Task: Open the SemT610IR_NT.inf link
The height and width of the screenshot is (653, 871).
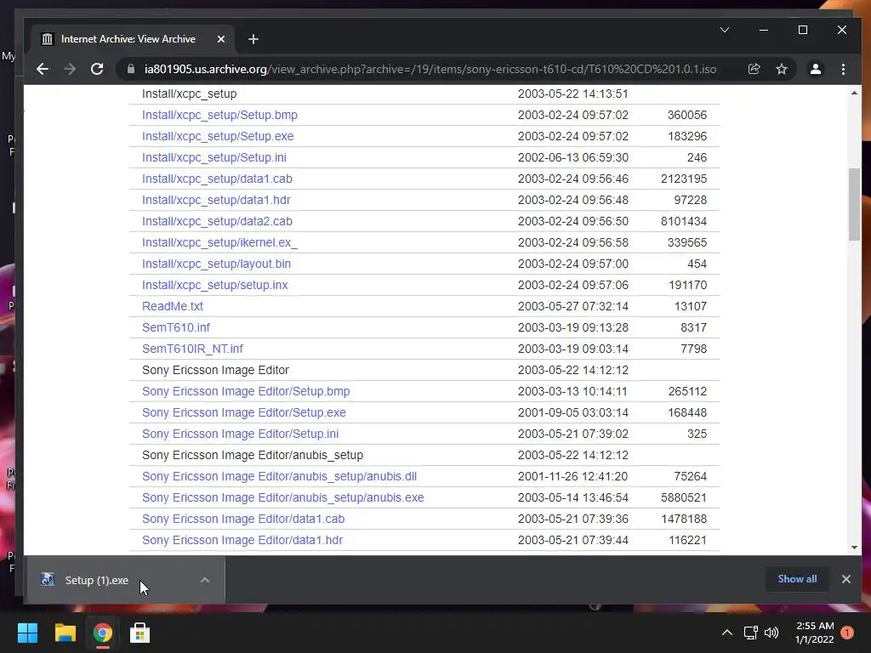Action: [x=192, y=349]
